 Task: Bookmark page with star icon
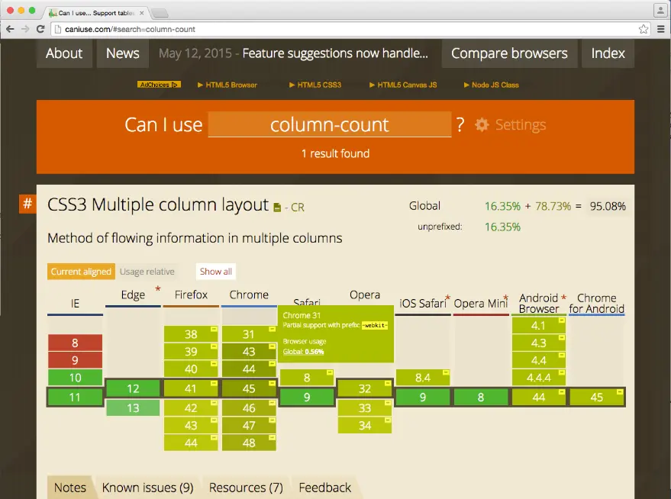[644, 29]
